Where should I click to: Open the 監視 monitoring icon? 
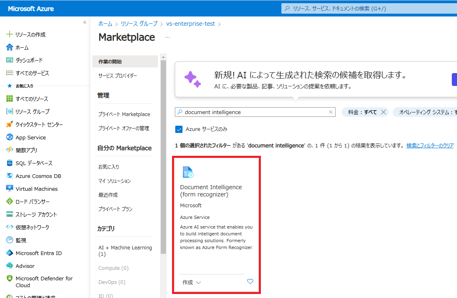9,240
